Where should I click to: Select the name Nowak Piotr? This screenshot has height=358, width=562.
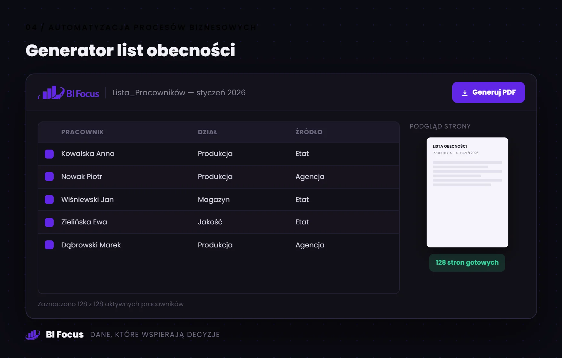82,177
